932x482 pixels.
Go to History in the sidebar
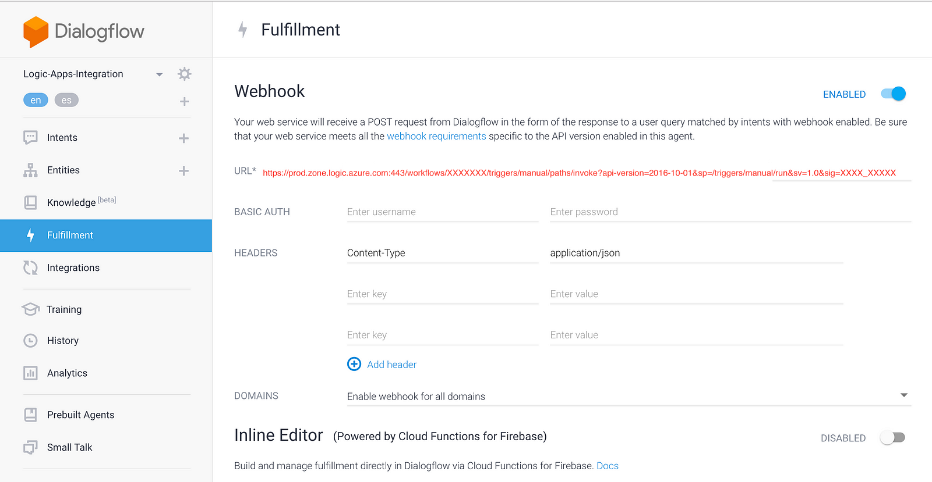coord(63,341)
